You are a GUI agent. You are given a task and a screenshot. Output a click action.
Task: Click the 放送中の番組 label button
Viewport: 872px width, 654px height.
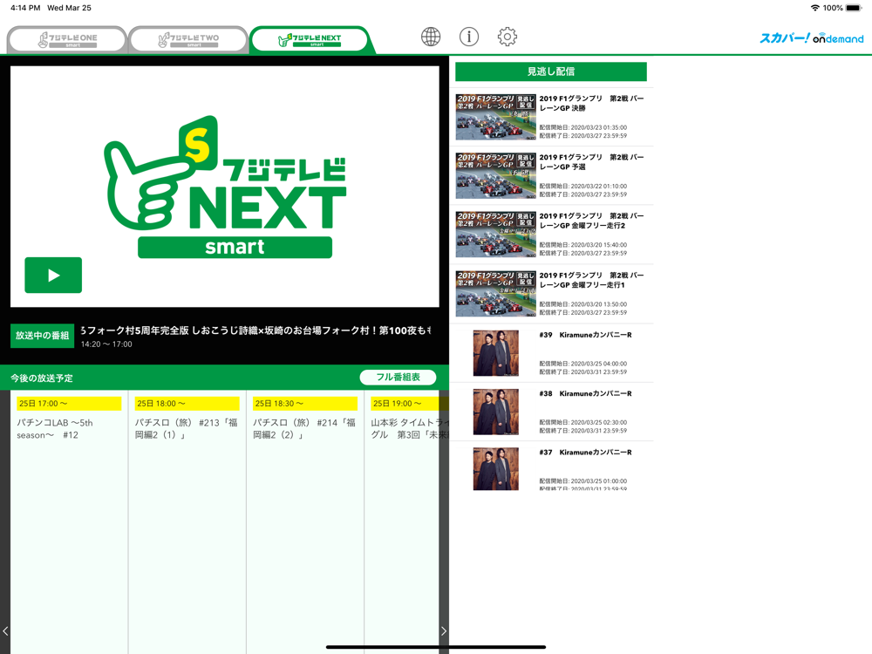pos(42,336)
